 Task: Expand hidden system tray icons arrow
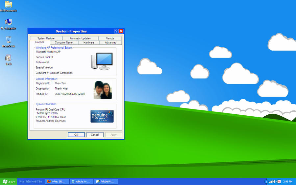(266, 182)
